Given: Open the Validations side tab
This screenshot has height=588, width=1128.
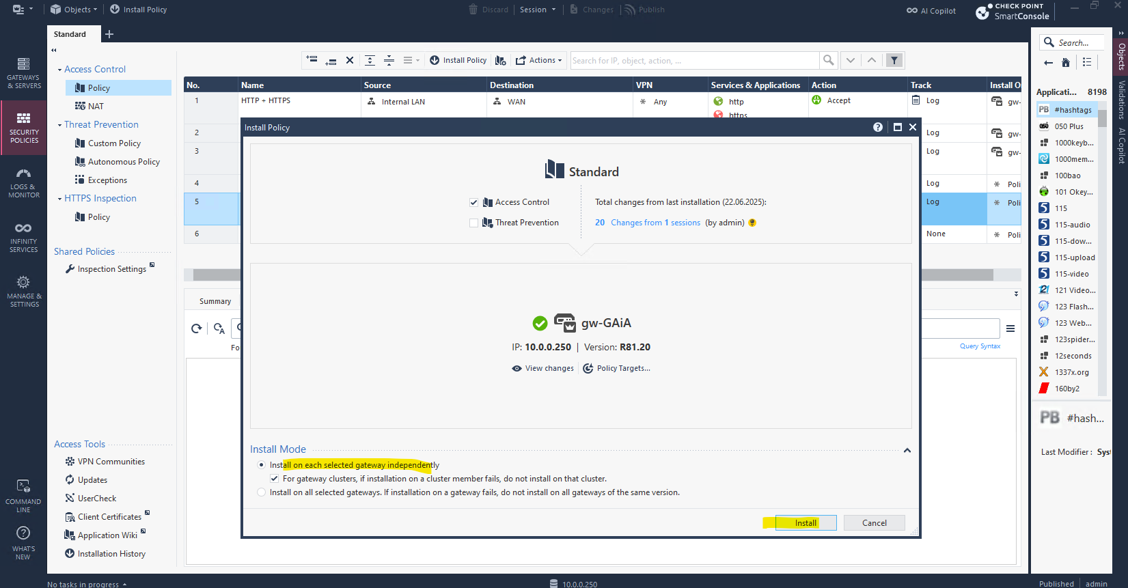Looking at the screenshot, I should coord(1121,100).
